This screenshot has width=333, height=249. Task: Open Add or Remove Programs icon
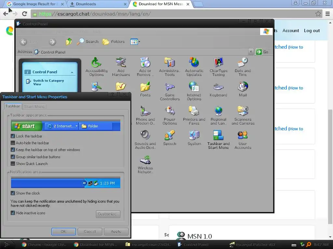pos(145,67)
